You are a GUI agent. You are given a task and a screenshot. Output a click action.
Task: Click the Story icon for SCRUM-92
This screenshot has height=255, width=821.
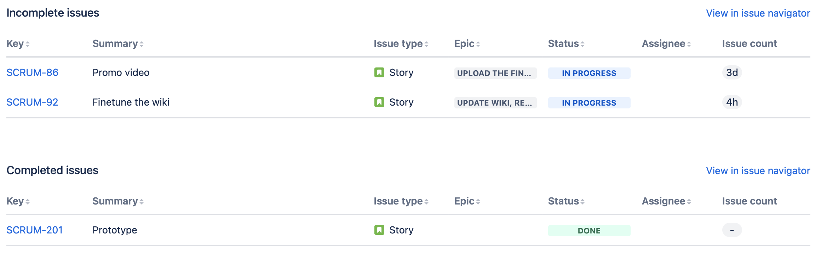click(379, 102)
